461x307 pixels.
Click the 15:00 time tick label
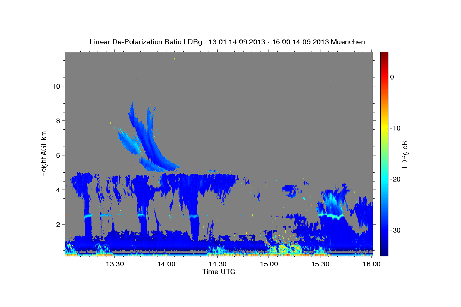269,264
